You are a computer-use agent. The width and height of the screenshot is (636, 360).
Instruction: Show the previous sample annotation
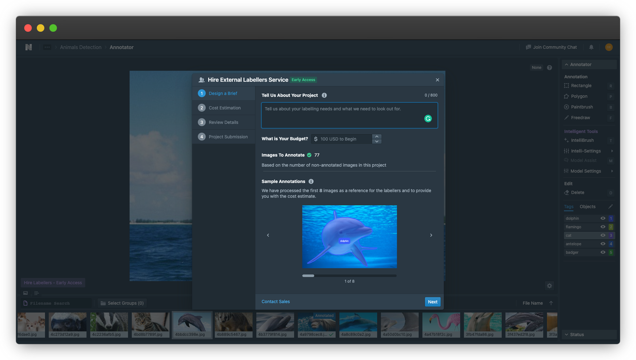(x=268, y=235)
